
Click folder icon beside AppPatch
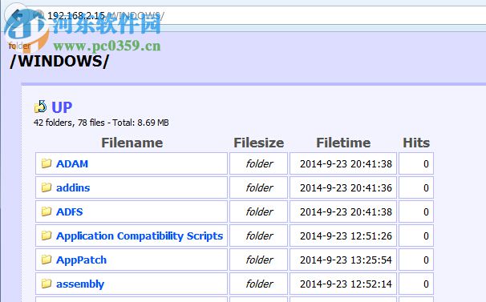47,260
